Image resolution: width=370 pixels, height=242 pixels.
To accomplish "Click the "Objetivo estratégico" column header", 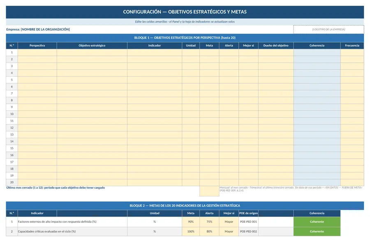I will [x=92, y=46].
